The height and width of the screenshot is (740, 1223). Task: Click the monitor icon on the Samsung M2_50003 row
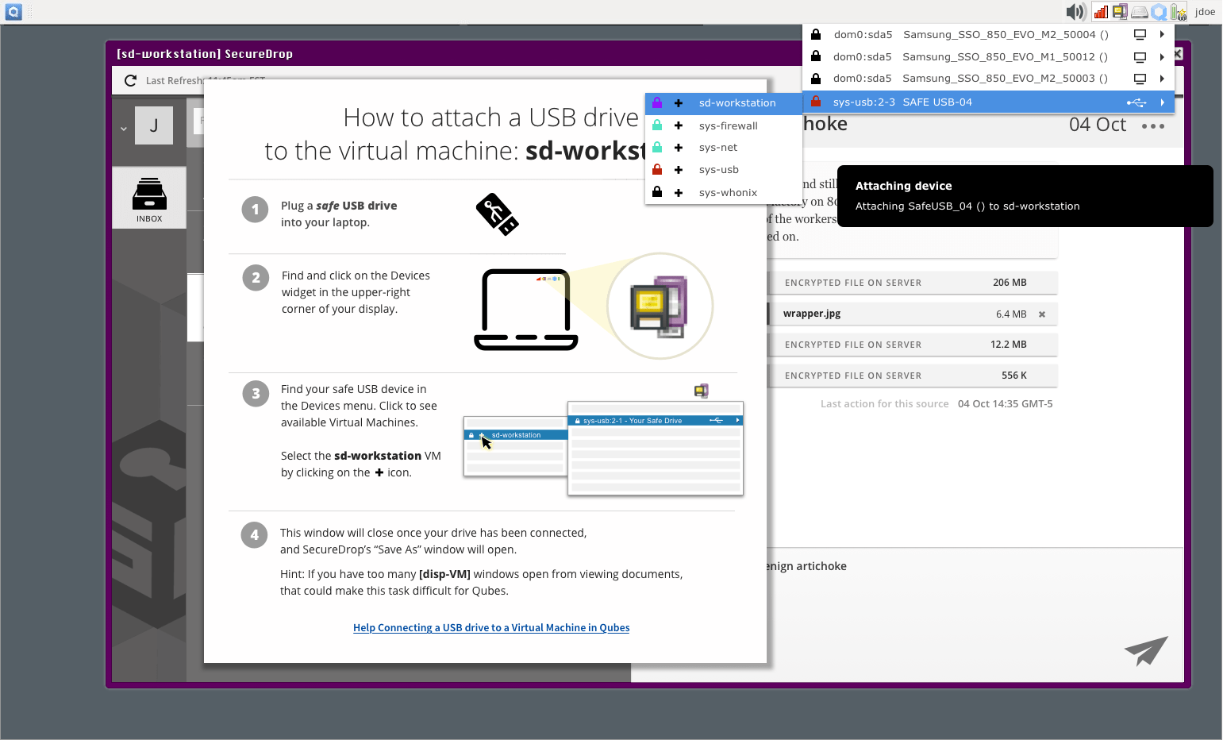[x=1140, y=79]
